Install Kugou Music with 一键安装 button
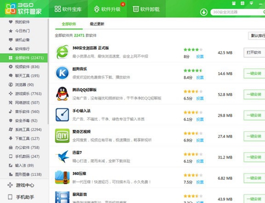 pos(254,74)
